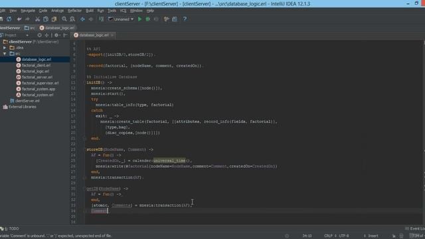This screenshot has width=425, height=239.
Task: Click the navigate Back arrow icon
Action: [82, 19]
